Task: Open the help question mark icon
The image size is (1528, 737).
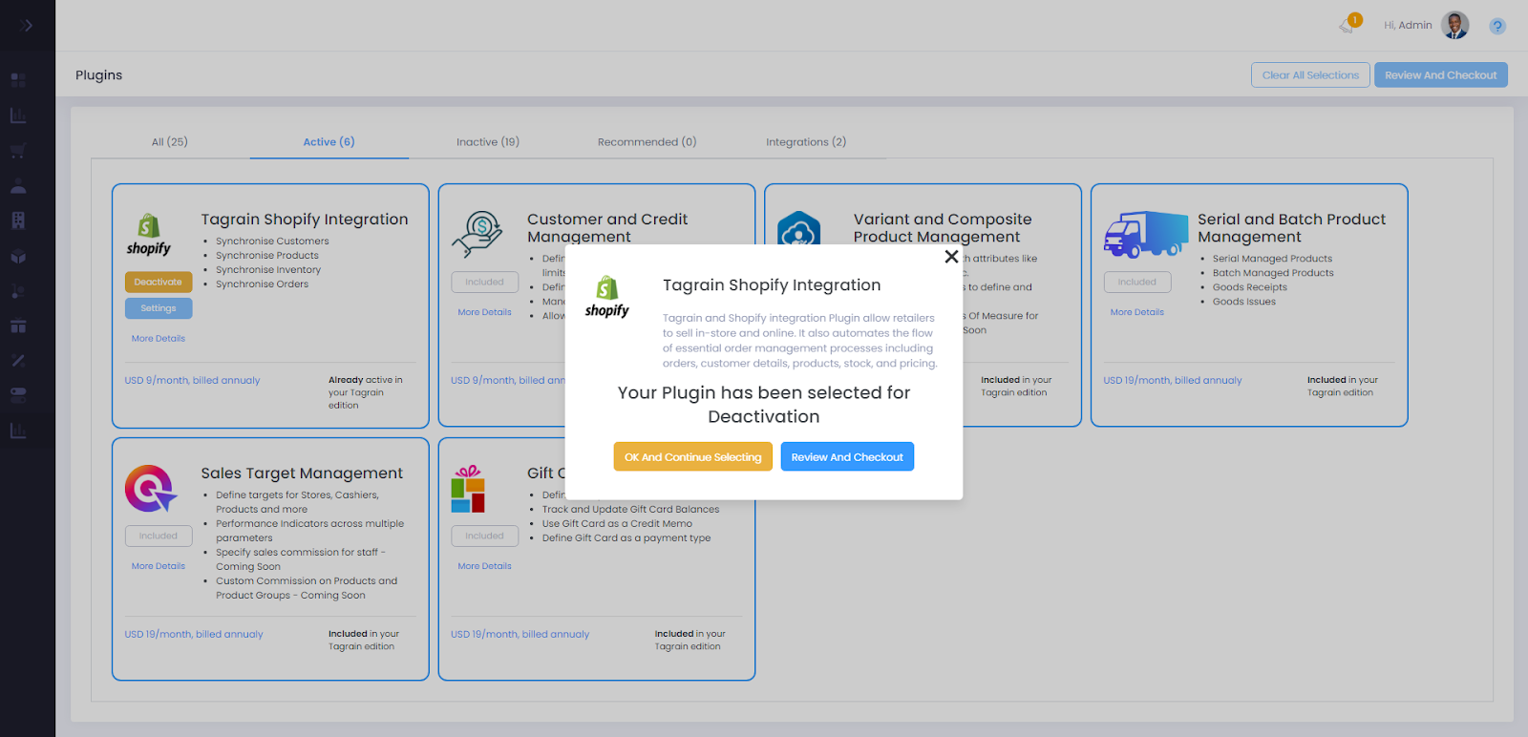Action: click(x=1497, y=26)
